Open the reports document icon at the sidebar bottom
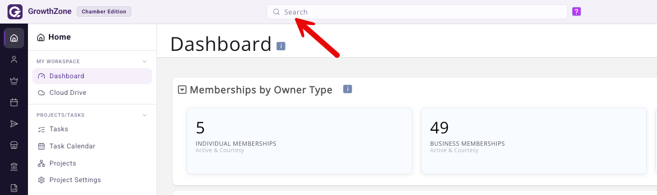Screen dimensions: 657x195 [x=14, y=188]
